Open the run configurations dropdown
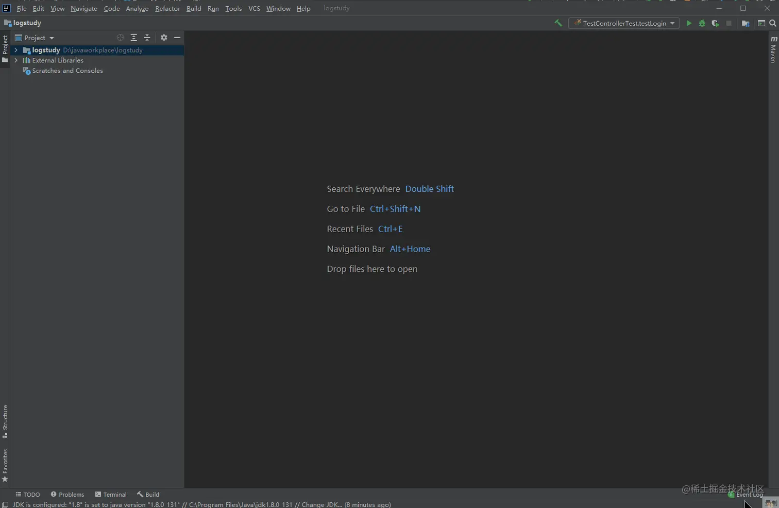Screen dimensions: 779x508 pos(673,23)
